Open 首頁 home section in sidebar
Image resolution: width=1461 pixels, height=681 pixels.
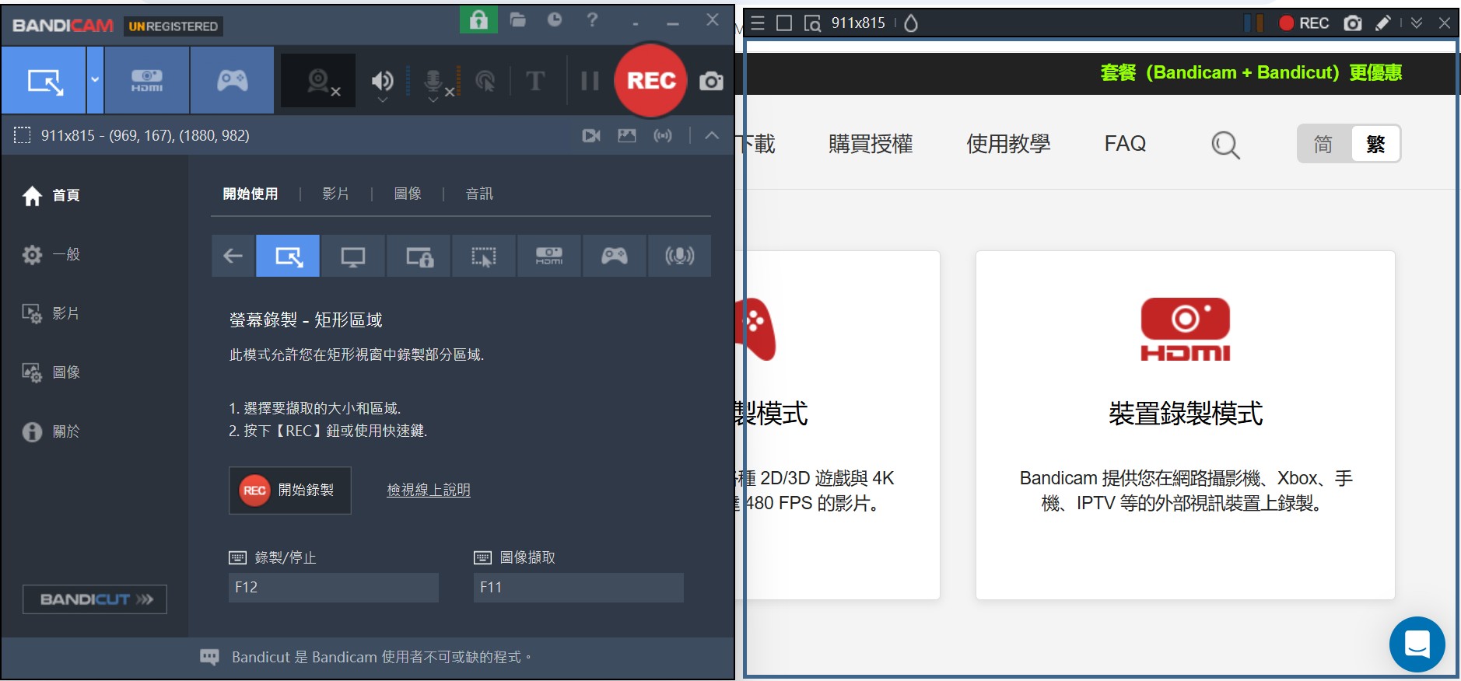(51, 195)
